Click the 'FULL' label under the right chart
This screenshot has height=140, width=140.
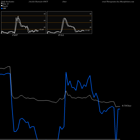pyautogui.click(x=61, y=35)
